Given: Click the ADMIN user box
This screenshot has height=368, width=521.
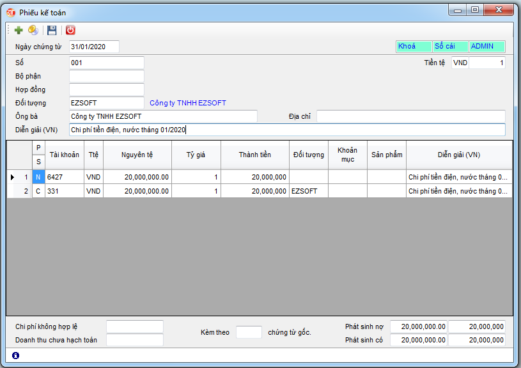Looking at the screenshot, I should [487, 47].
